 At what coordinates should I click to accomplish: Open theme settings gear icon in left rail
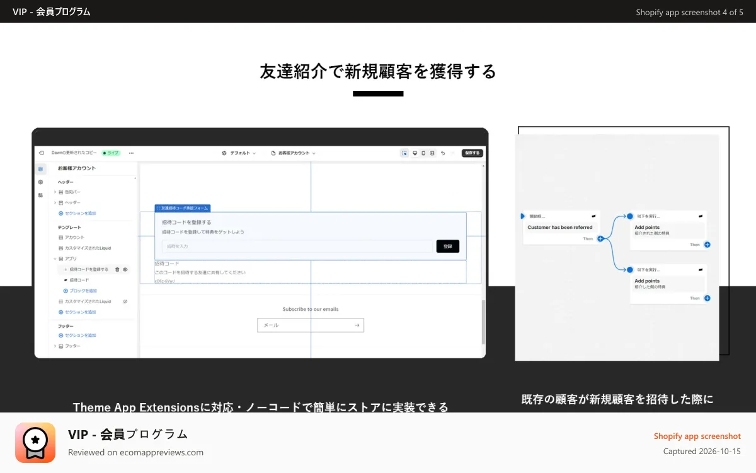click(40, 182)
